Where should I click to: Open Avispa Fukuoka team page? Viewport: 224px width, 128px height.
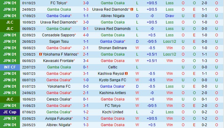click(x=58, y=119)
